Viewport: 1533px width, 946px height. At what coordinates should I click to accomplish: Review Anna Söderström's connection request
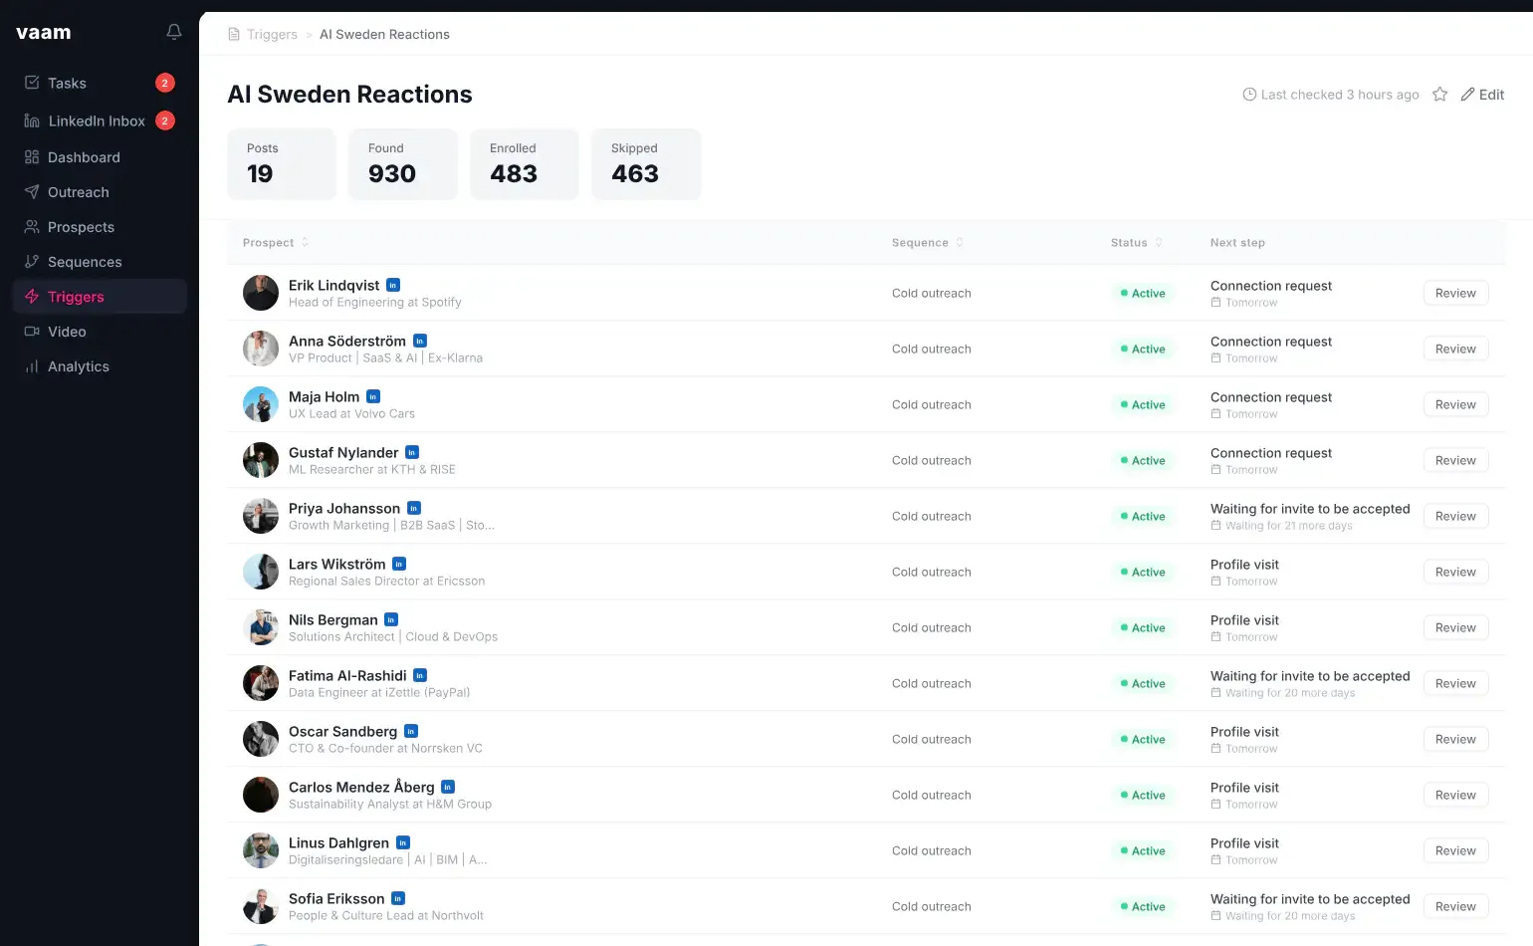[x=1454, y=350]
